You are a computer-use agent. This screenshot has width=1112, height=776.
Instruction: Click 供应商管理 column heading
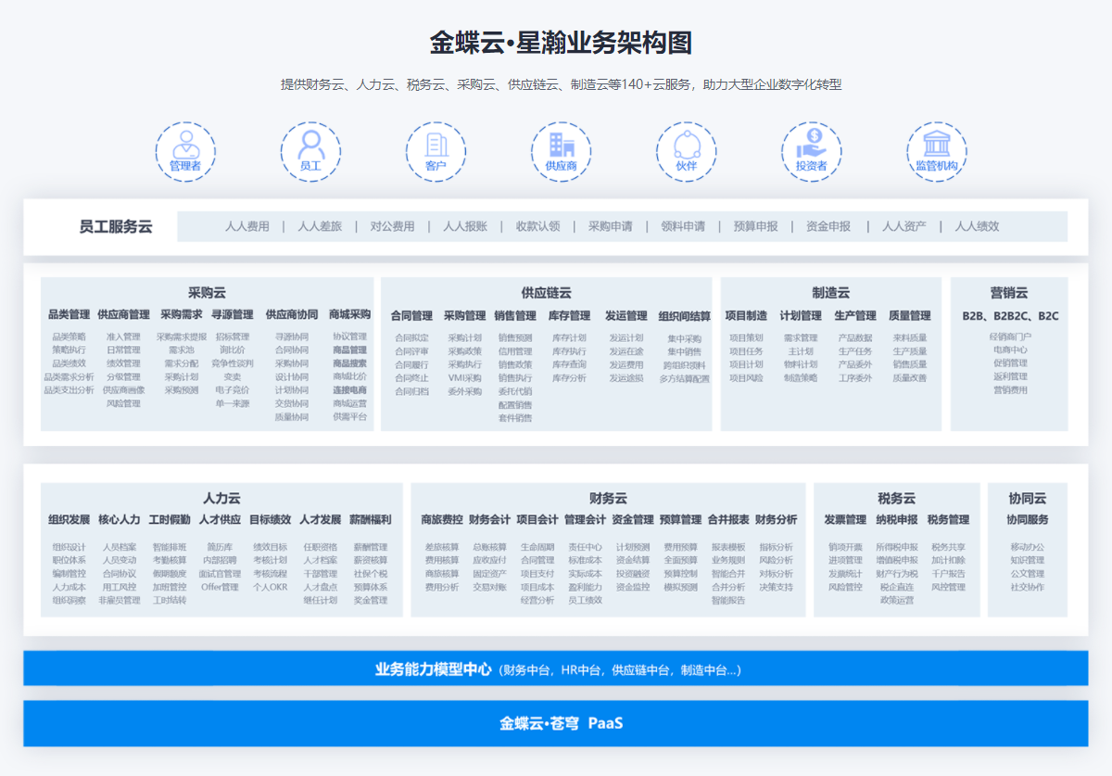point(124,314)
